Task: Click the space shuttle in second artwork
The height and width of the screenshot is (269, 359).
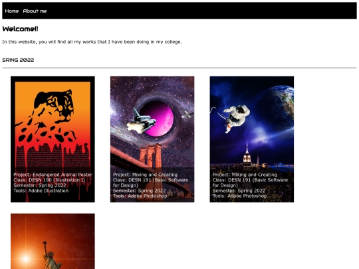Action: [142, 122]
